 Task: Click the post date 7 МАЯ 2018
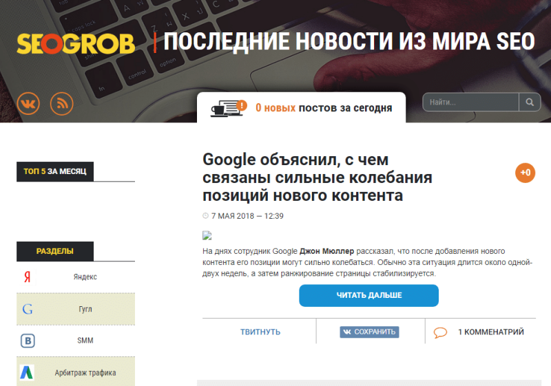coord(232,216)
